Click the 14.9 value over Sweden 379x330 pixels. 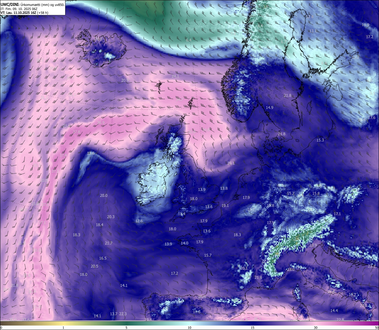click(x=269, y=107)
